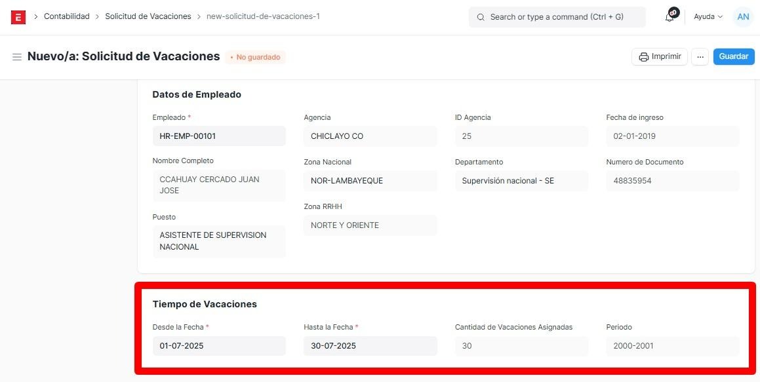Open Solicitud de Vacaciones breadcrumb link
The image size is (760, 382).
click(148, 16)
